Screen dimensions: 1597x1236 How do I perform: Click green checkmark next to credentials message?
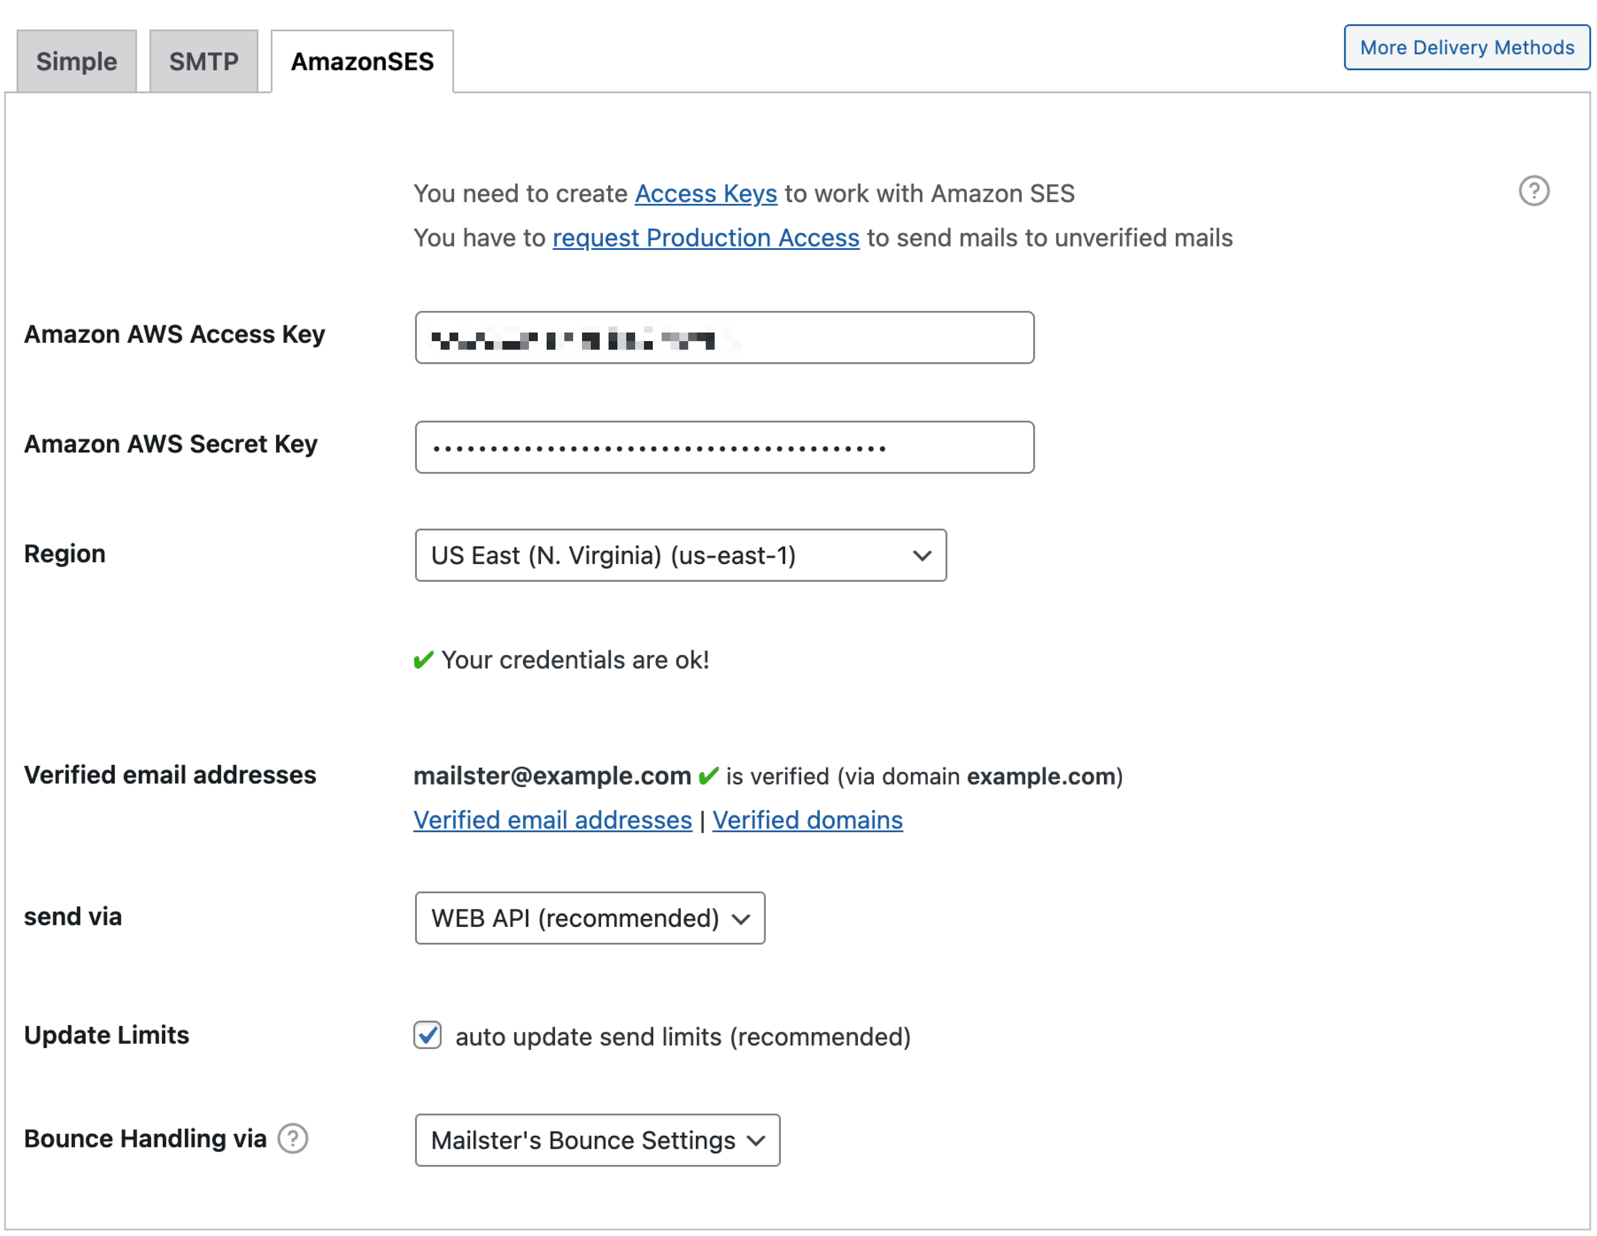pos(423,660)
